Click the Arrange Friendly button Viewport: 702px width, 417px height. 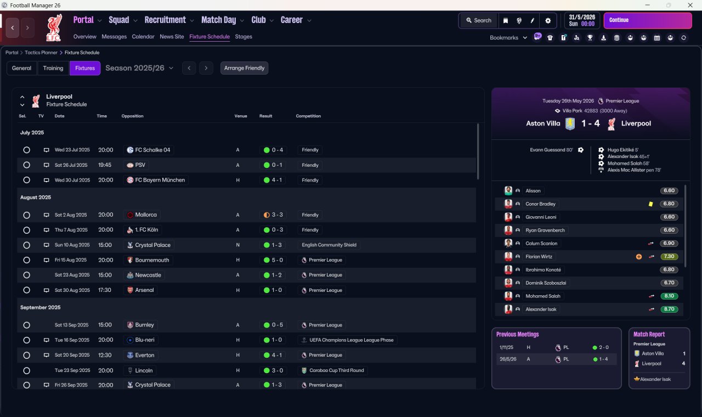click(x=245, y=68)
